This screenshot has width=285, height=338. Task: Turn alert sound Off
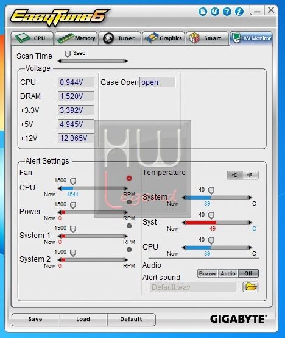(x=248, y=273)
